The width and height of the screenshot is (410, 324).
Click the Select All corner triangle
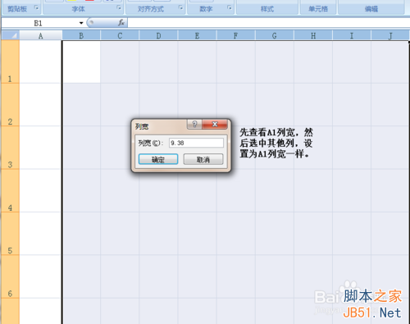pyautogui.click(x=11, y=35)
